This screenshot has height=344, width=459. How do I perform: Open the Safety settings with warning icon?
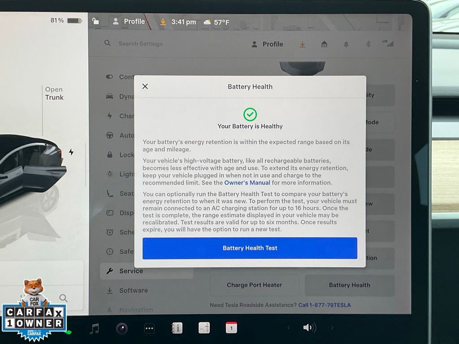tap(110, 252)
